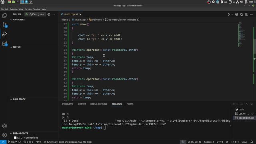256x144 pixels.
Task: Change indentation Spaces: 4
Action: [x=209, y=142]
